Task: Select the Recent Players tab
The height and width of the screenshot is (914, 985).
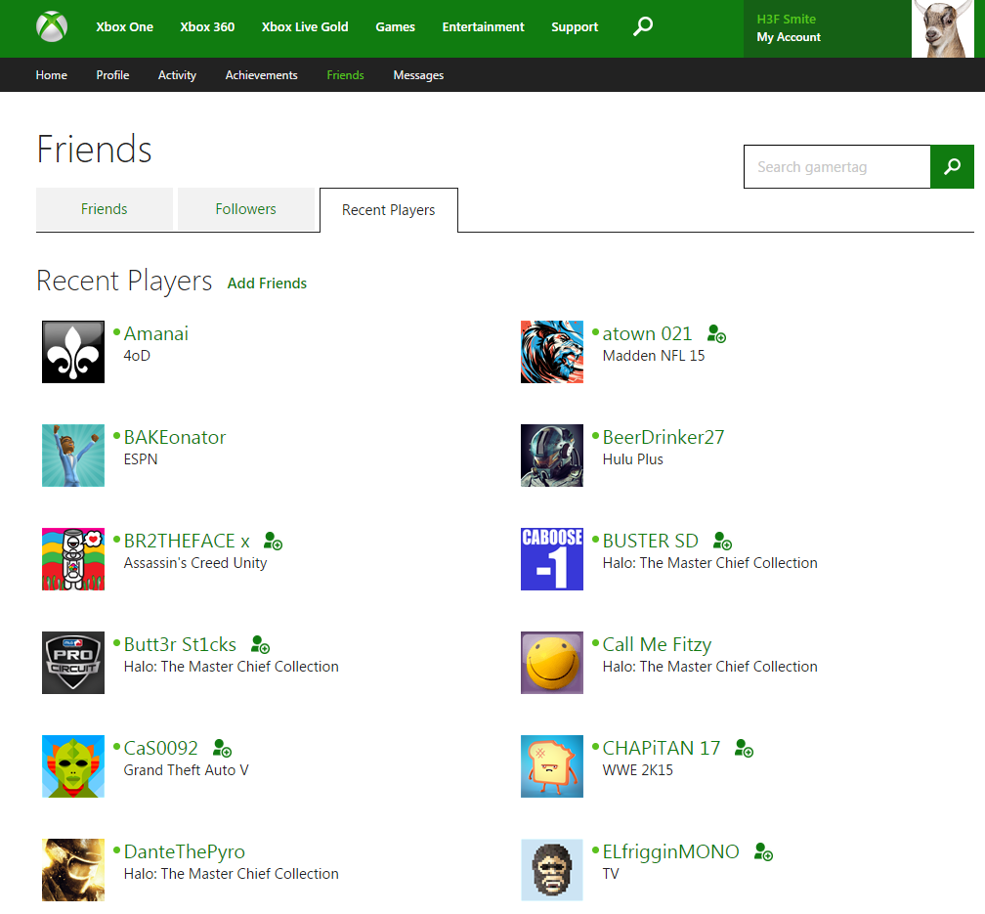Action: pos(389,210)
